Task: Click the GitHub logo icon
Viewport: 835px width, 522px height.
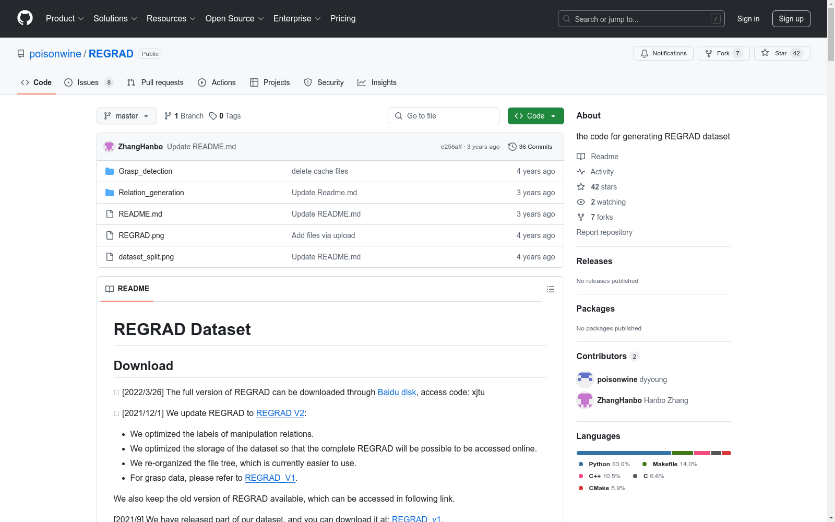Action: (x=25, y=18)
